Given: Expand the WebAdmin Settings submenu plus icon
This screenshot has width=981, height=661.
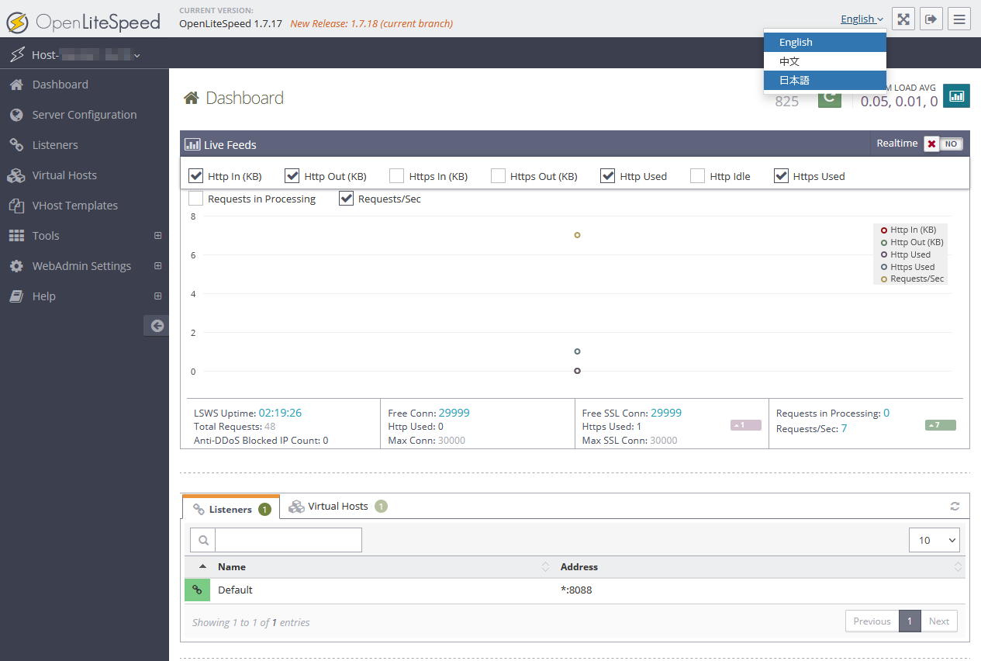Looking at the screenshot, I should [x=158, y=266].
